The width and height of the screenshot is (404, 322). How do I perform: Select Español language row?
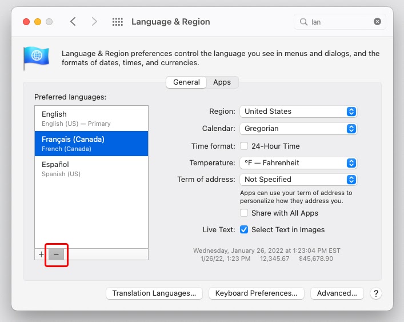coord(91,169)
